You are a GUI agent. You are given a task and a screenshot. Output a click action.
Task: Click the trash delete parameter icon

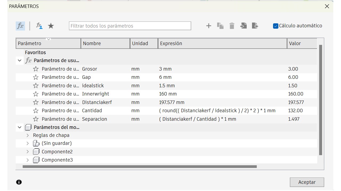coord(232,26)
